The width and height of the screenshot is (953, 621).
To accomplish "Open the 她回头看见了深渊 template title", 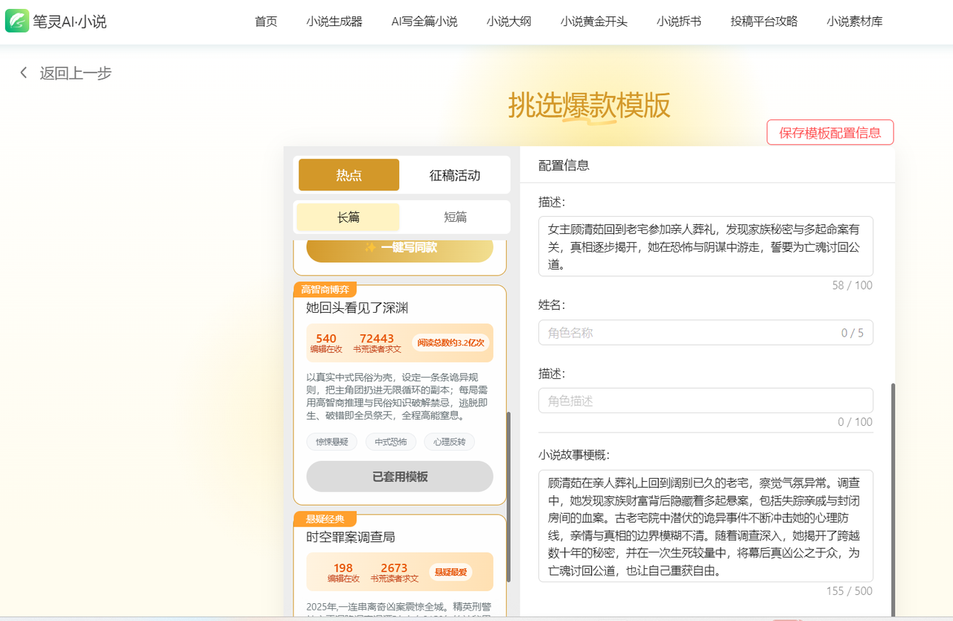I will [x=357, y=308].
